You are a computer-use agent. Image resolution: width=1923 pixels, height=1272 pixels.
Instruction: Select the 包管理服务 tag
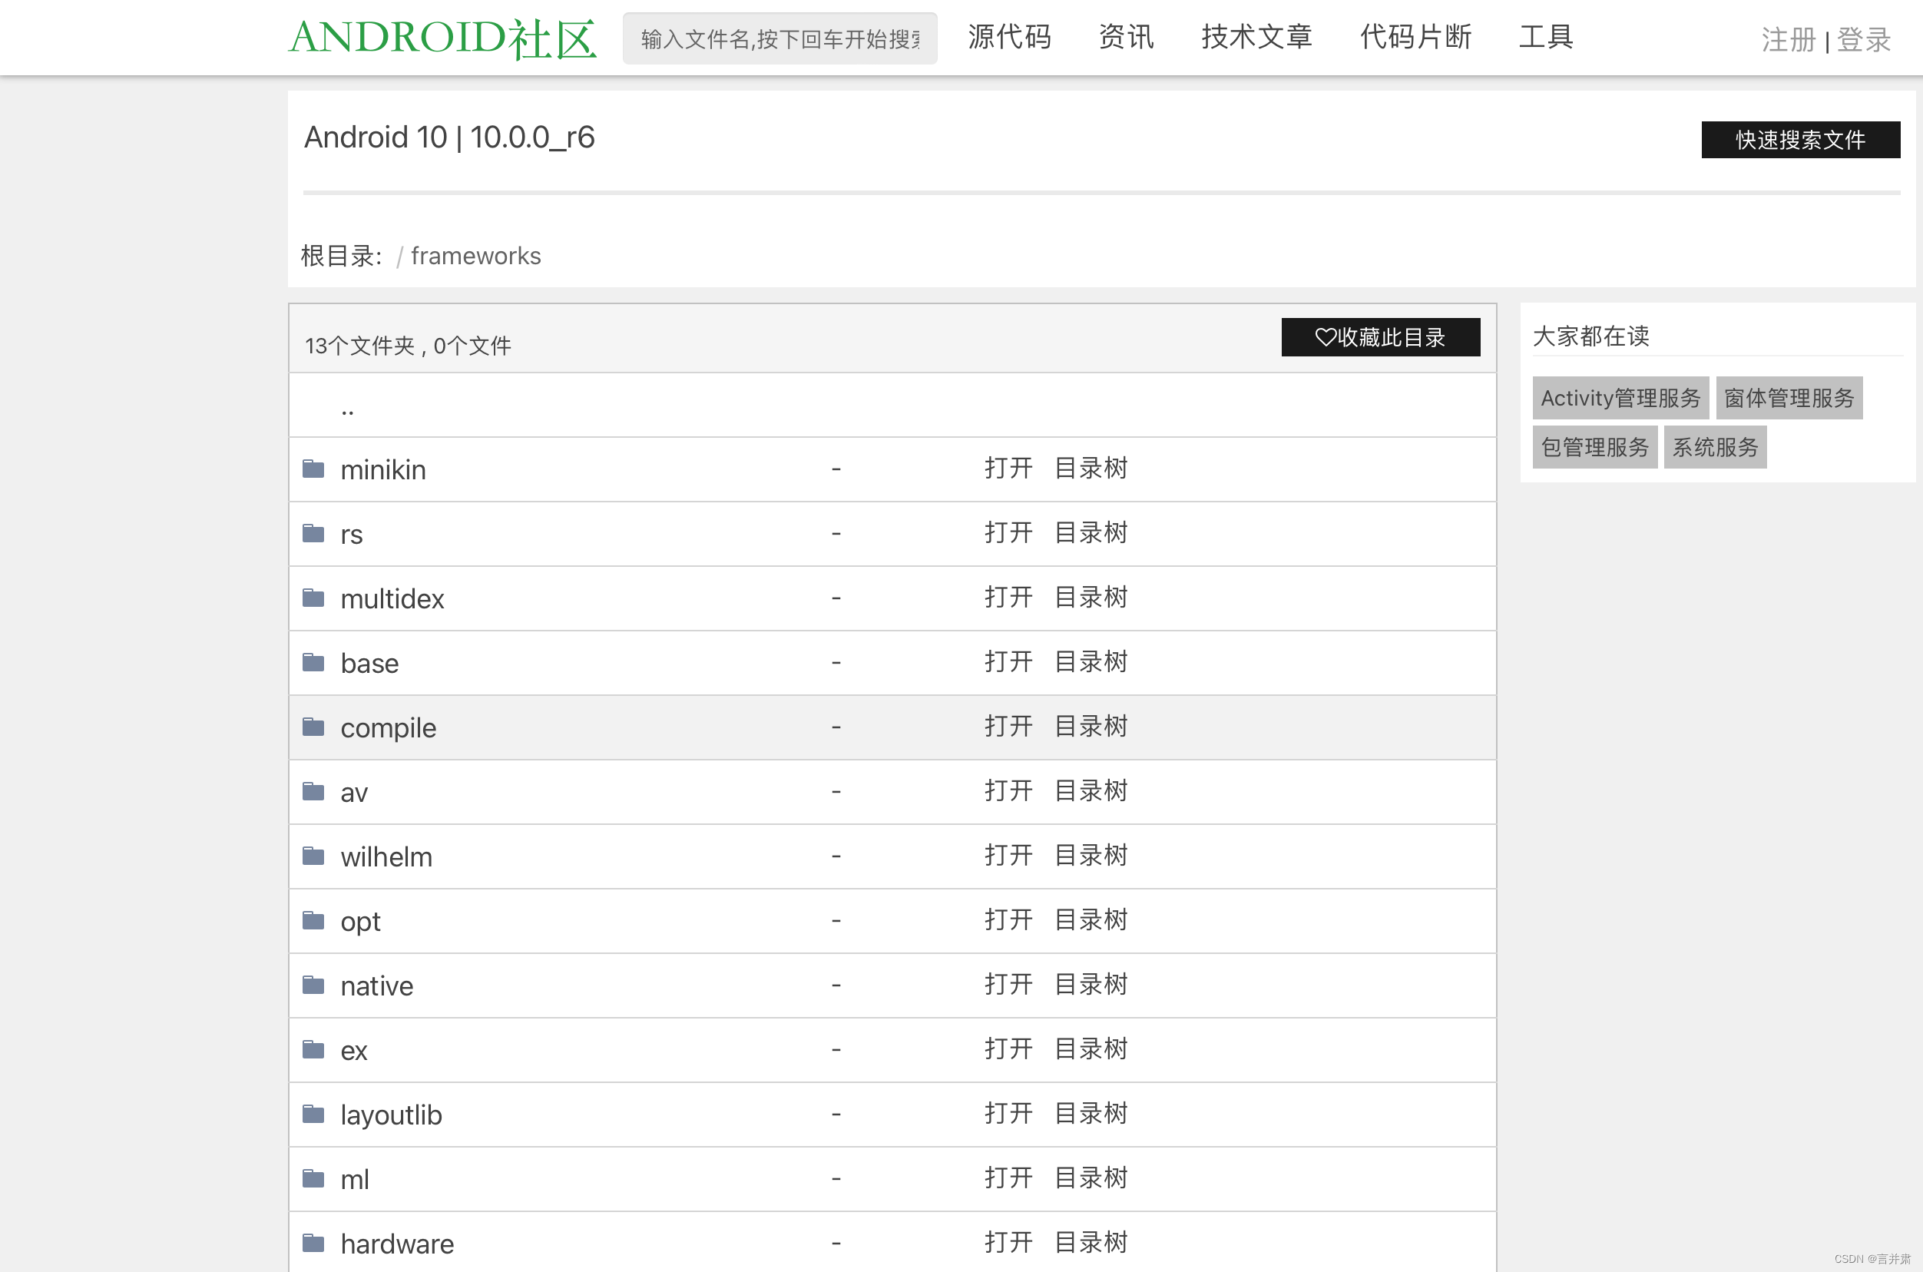click(x=1594, y=447)
